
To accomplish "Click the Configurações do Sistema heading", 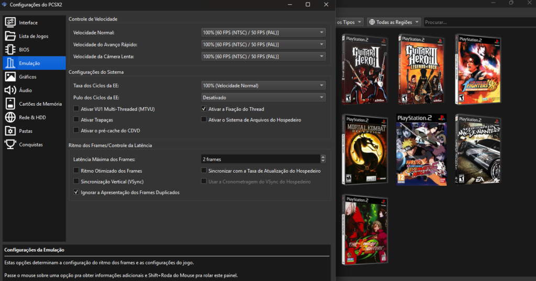I will click(96, 72).
